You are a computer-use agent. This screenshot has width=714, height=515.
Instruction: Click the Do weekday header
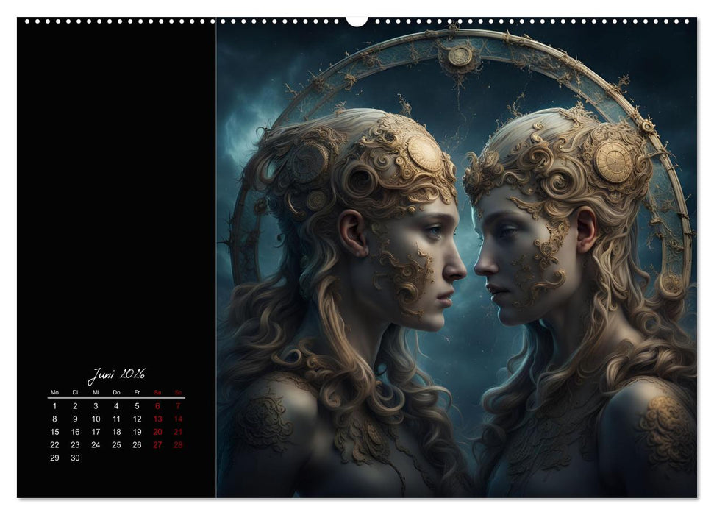(x=117, y=392)
